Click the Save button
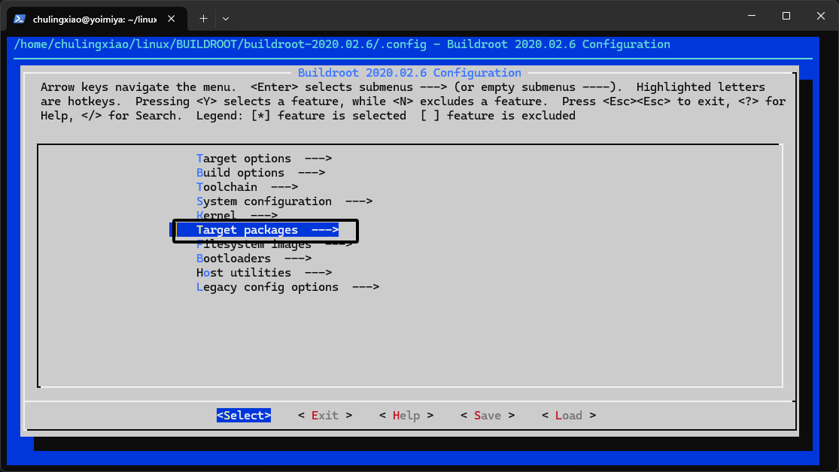Image resolution: width=839 pixels, height=472 pixels. pyautogui.click(x=488, y=416)
